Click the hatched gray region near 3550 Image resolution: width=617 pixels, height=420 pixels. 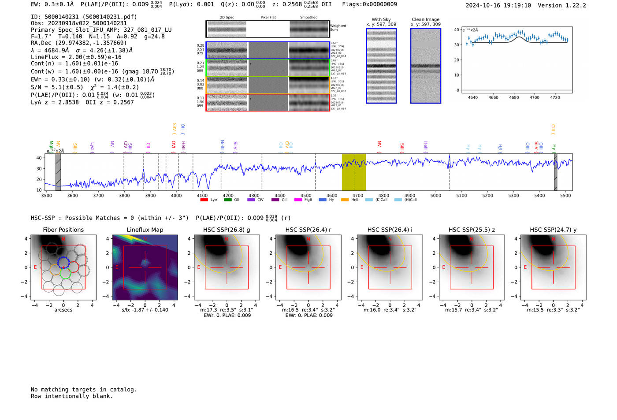(x=58, y=172)
